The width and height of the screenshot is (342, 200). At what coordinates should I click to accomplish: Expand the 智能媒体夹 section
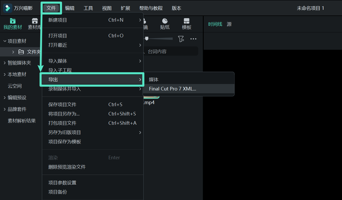click(x=5, y=63)
